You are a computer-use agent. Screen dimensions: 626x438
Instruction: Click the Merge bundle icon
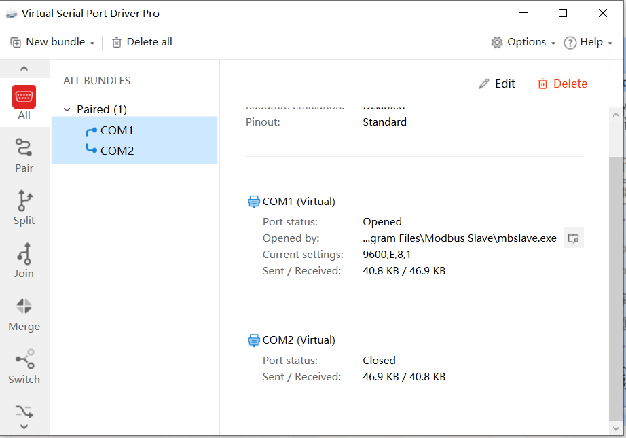(x=24, y=307)
